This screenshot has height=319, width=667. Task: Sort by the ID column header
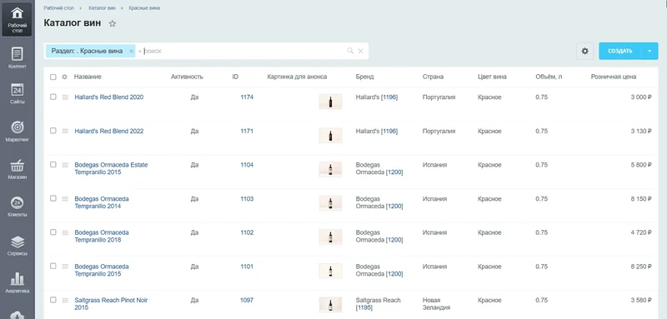point(235,77)
